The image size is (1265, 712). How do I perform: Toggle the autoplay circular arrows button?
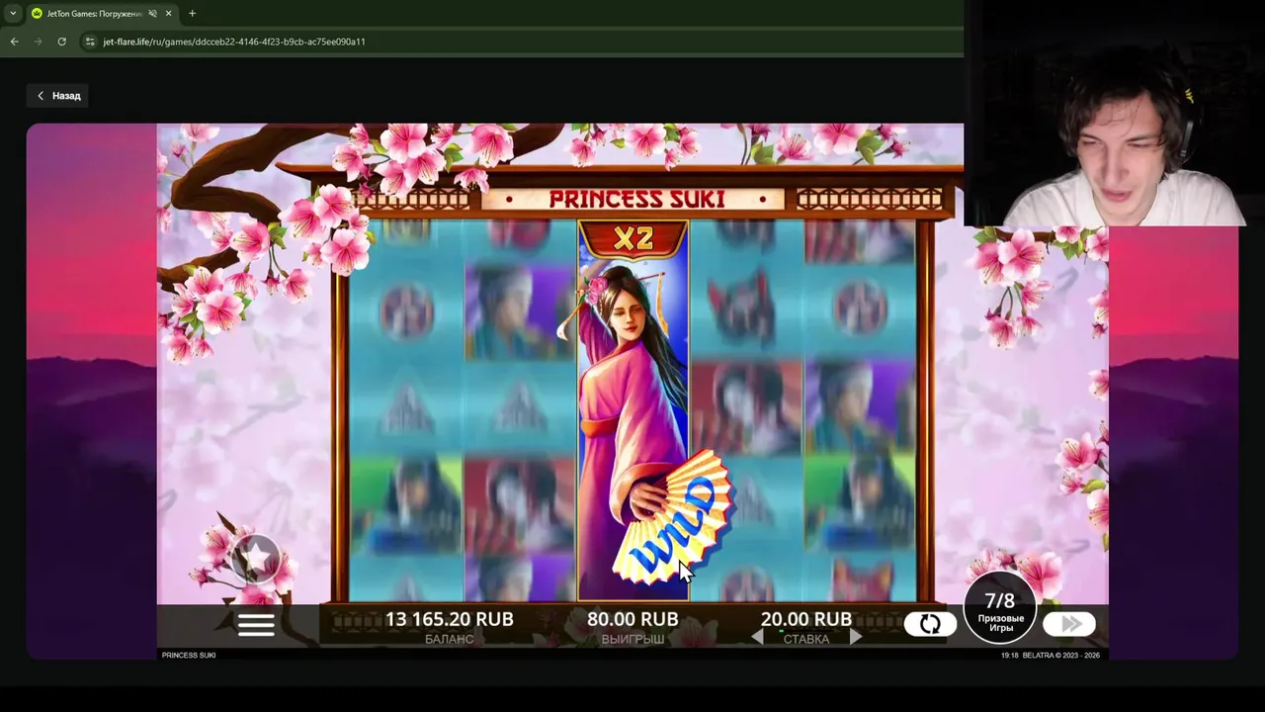point(930,624)
